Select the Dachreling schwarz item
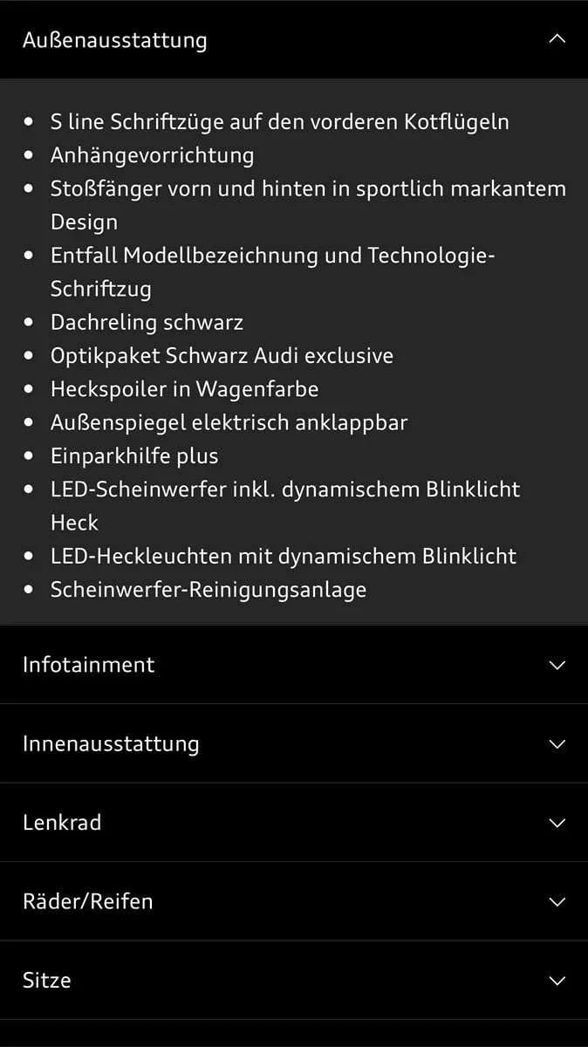 point(147,323)
